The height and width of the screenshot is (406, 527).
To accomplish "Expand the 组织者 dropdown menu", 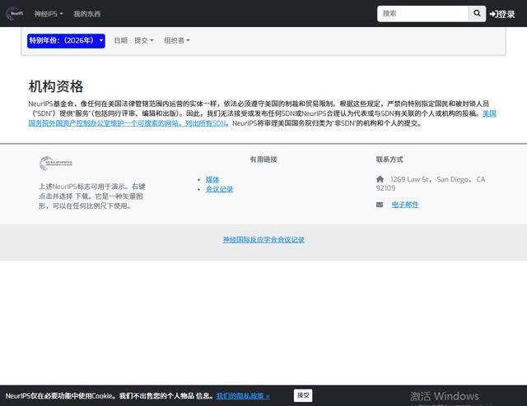I will (x=176, y=40).
